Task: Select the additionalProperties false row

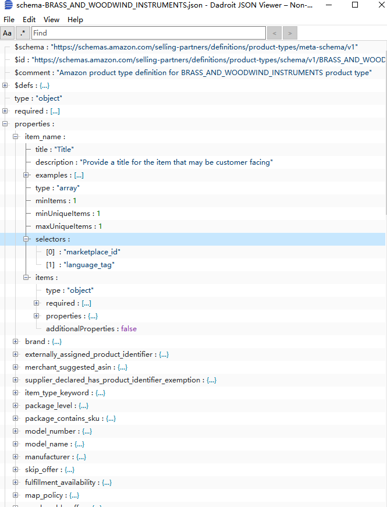Action: pyautogui.click(x=91, y=329)
